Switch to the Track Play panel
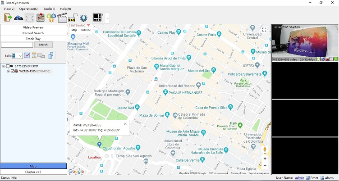The height and width of the screenshot is (181, 339). (33, 39)
